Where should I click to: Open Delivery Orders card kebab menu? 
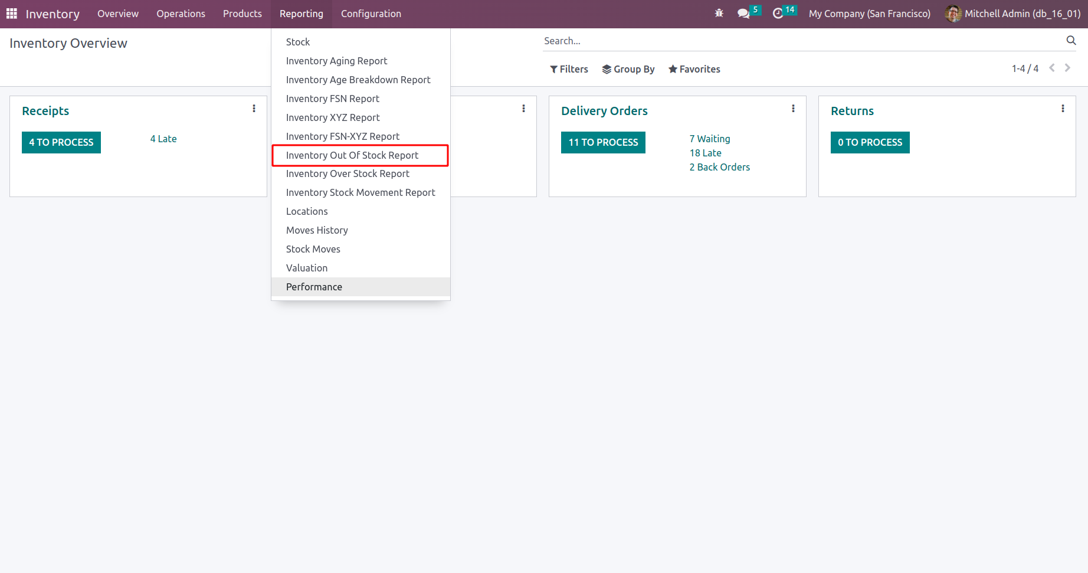793,109
